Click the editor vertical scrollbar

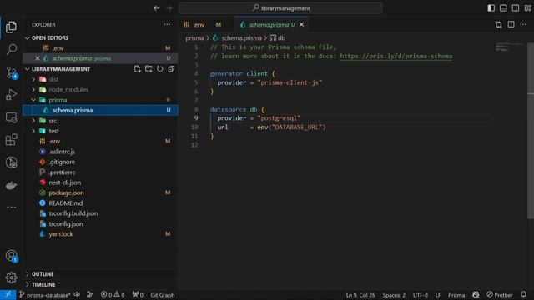(531, 131)
